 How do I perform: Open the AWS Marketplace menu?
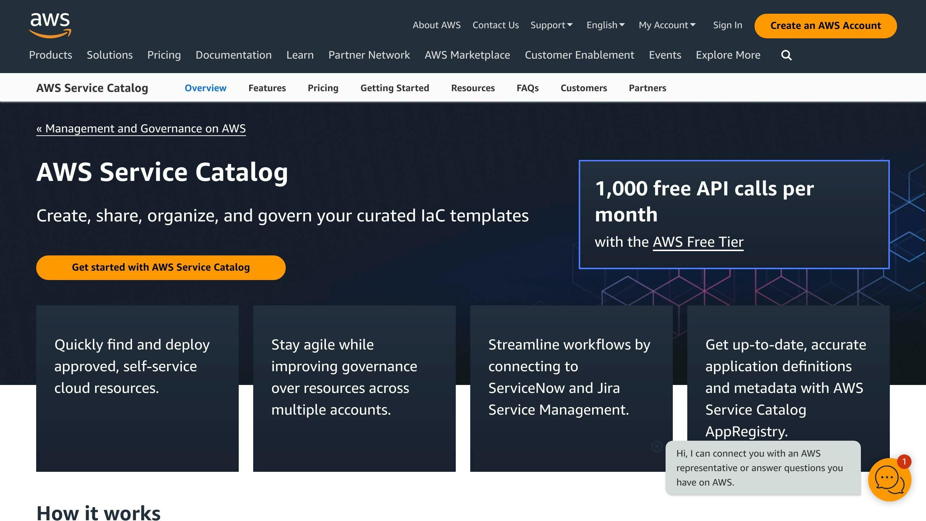(467, 55)
